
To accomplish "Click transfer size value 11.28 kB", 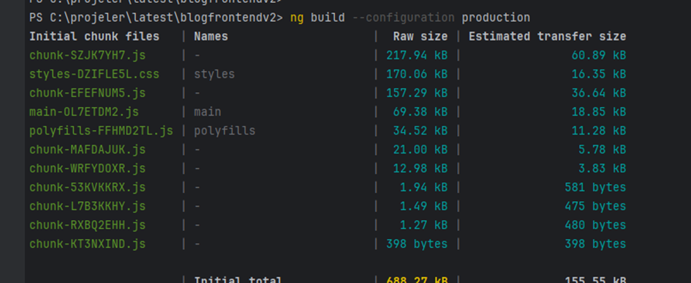I will 599,131.
